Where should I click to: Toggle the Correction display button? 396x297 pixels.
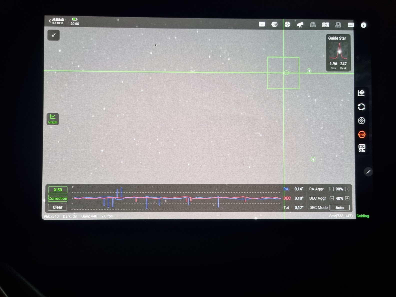(x=58, y=198)
